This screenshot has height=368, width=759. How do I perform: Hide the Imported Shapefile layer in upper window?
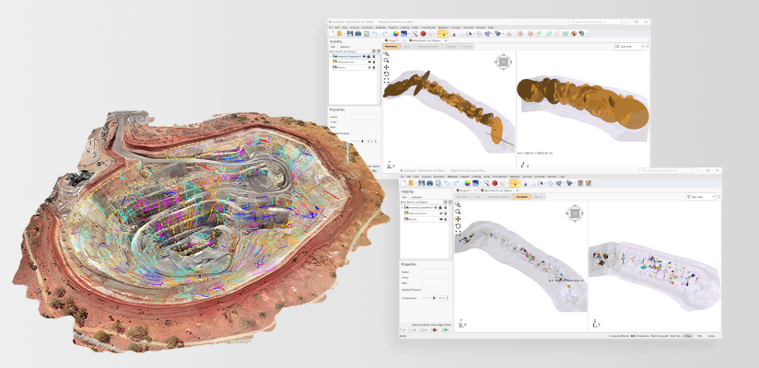[x=365, y=55]
